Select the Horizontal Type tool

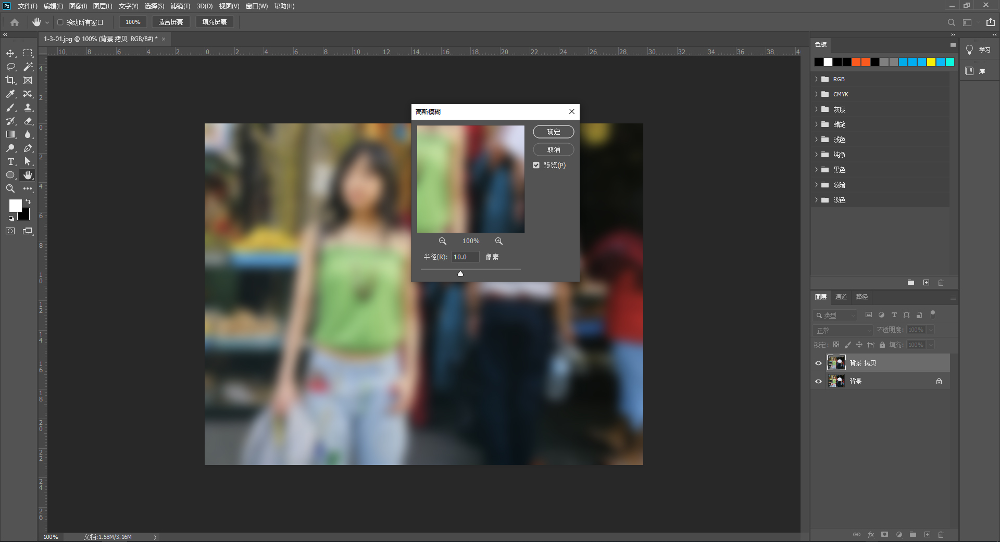(x=10, y=161)
